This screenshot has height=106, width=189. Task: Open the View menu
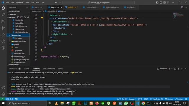pos(27,3)
